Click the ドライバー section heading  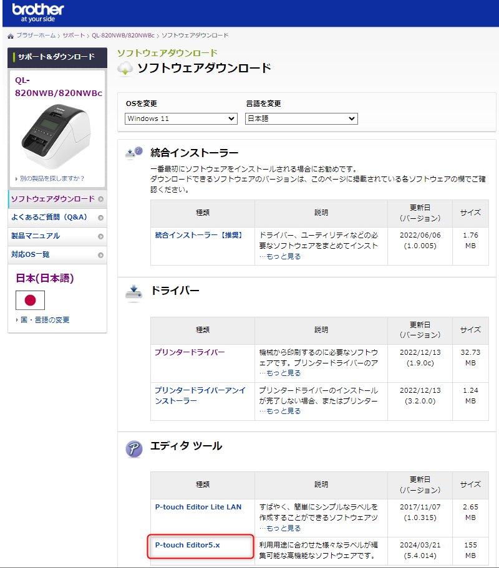coord(175,291)
